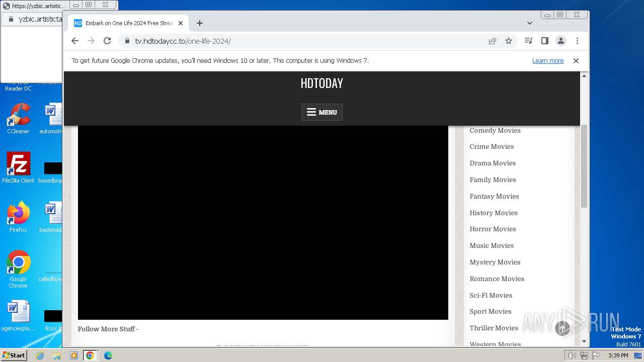The image size is (644, 362).
Task: Open Romance Movies category
Action: coord(497,279)
